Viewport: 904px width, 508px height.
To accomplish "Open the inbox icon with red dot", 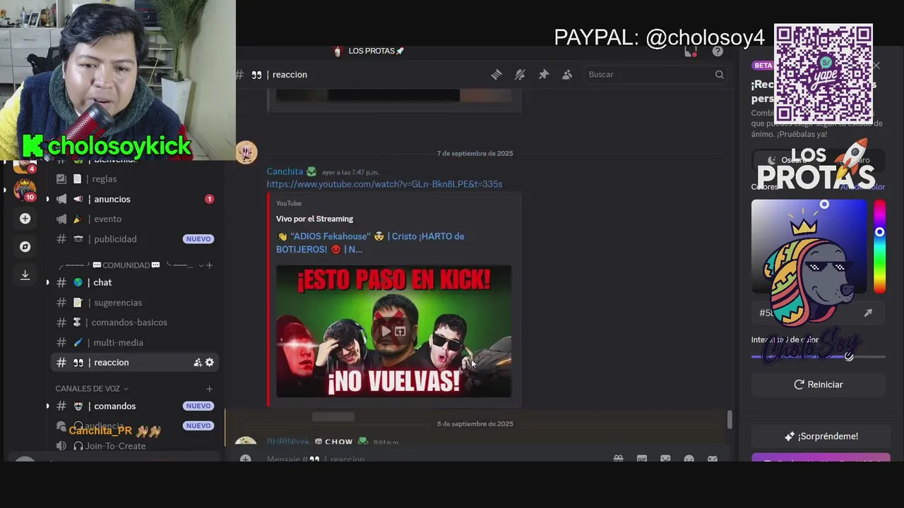I will (691, 52).
